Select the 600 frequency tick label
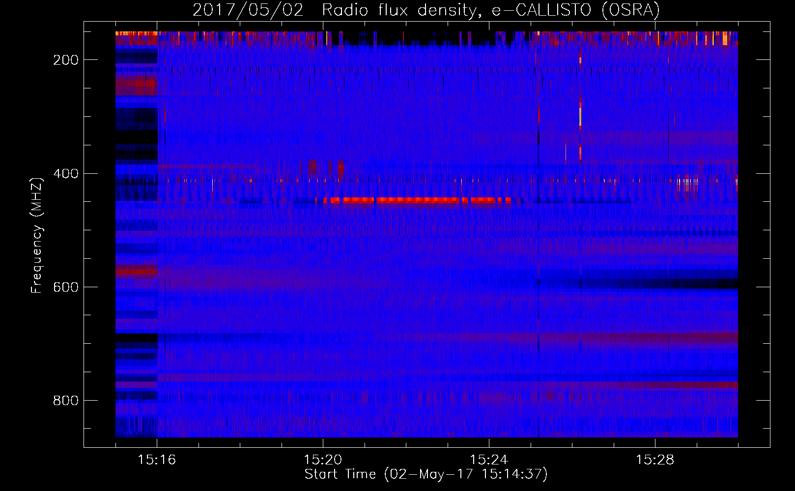795x491 pixels. pyautogui.click(x=66, y=287)
